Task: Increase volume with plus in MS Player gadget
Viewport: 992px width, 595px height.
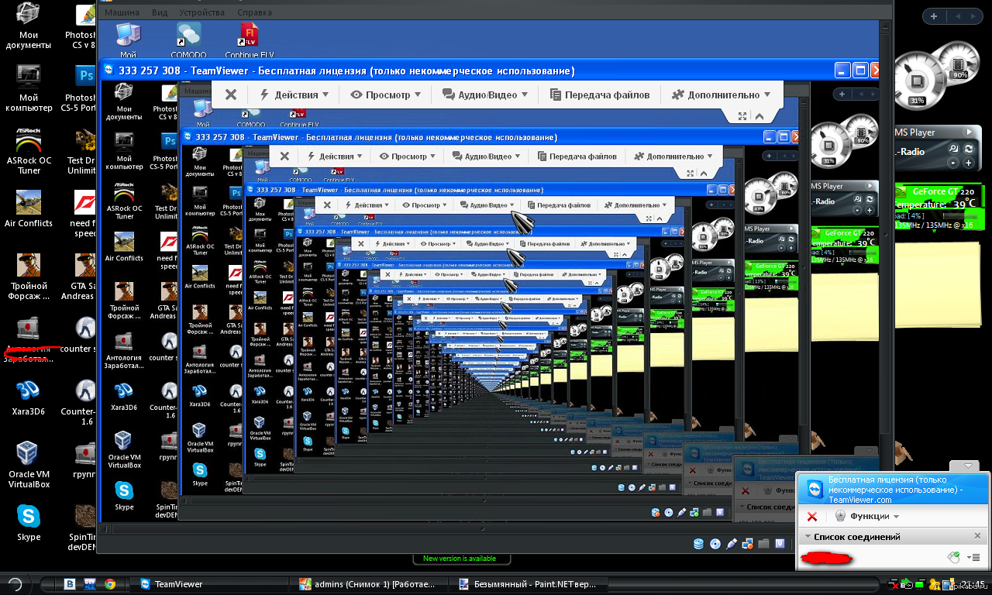Action: pos(969,163)
